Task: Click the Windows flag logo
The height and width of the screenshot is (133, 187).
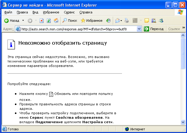Action: coord(180,12)
